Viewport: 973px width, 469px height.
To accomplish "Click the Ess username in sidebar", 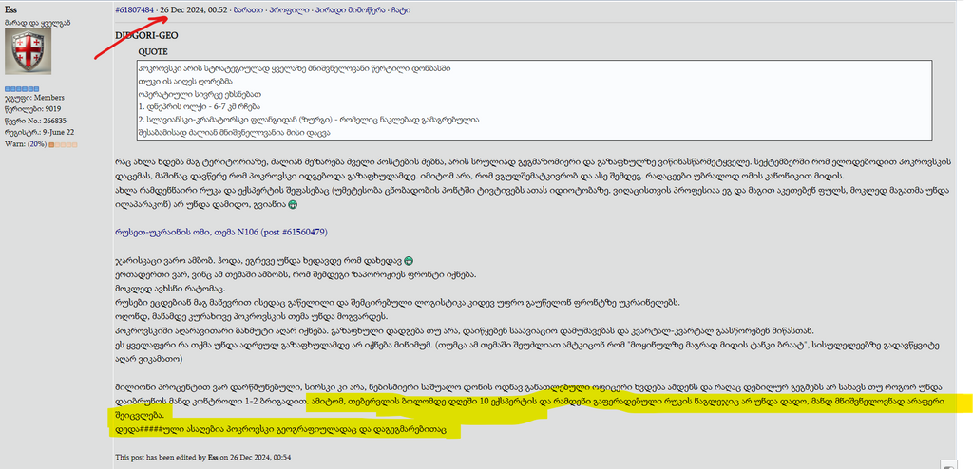I will [x=10, y=10].
